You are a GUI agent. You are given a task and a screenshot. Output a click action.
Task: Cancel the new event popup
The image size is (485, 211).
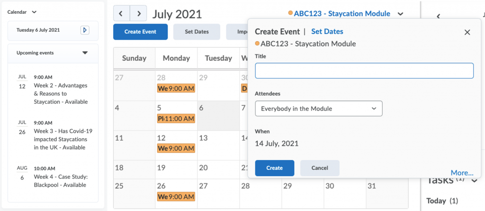point(320,168)
